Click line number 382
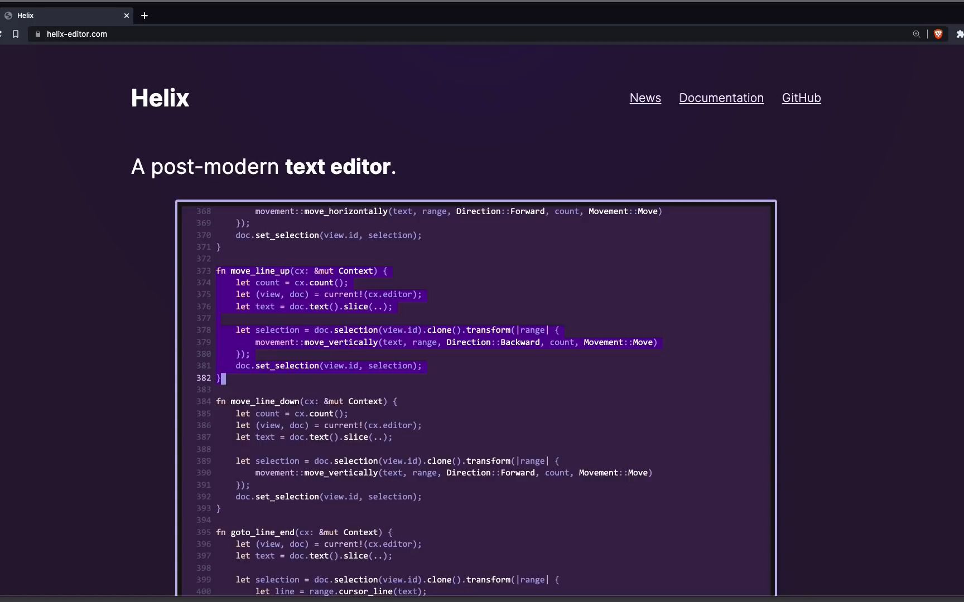 [x=204, y=378]
